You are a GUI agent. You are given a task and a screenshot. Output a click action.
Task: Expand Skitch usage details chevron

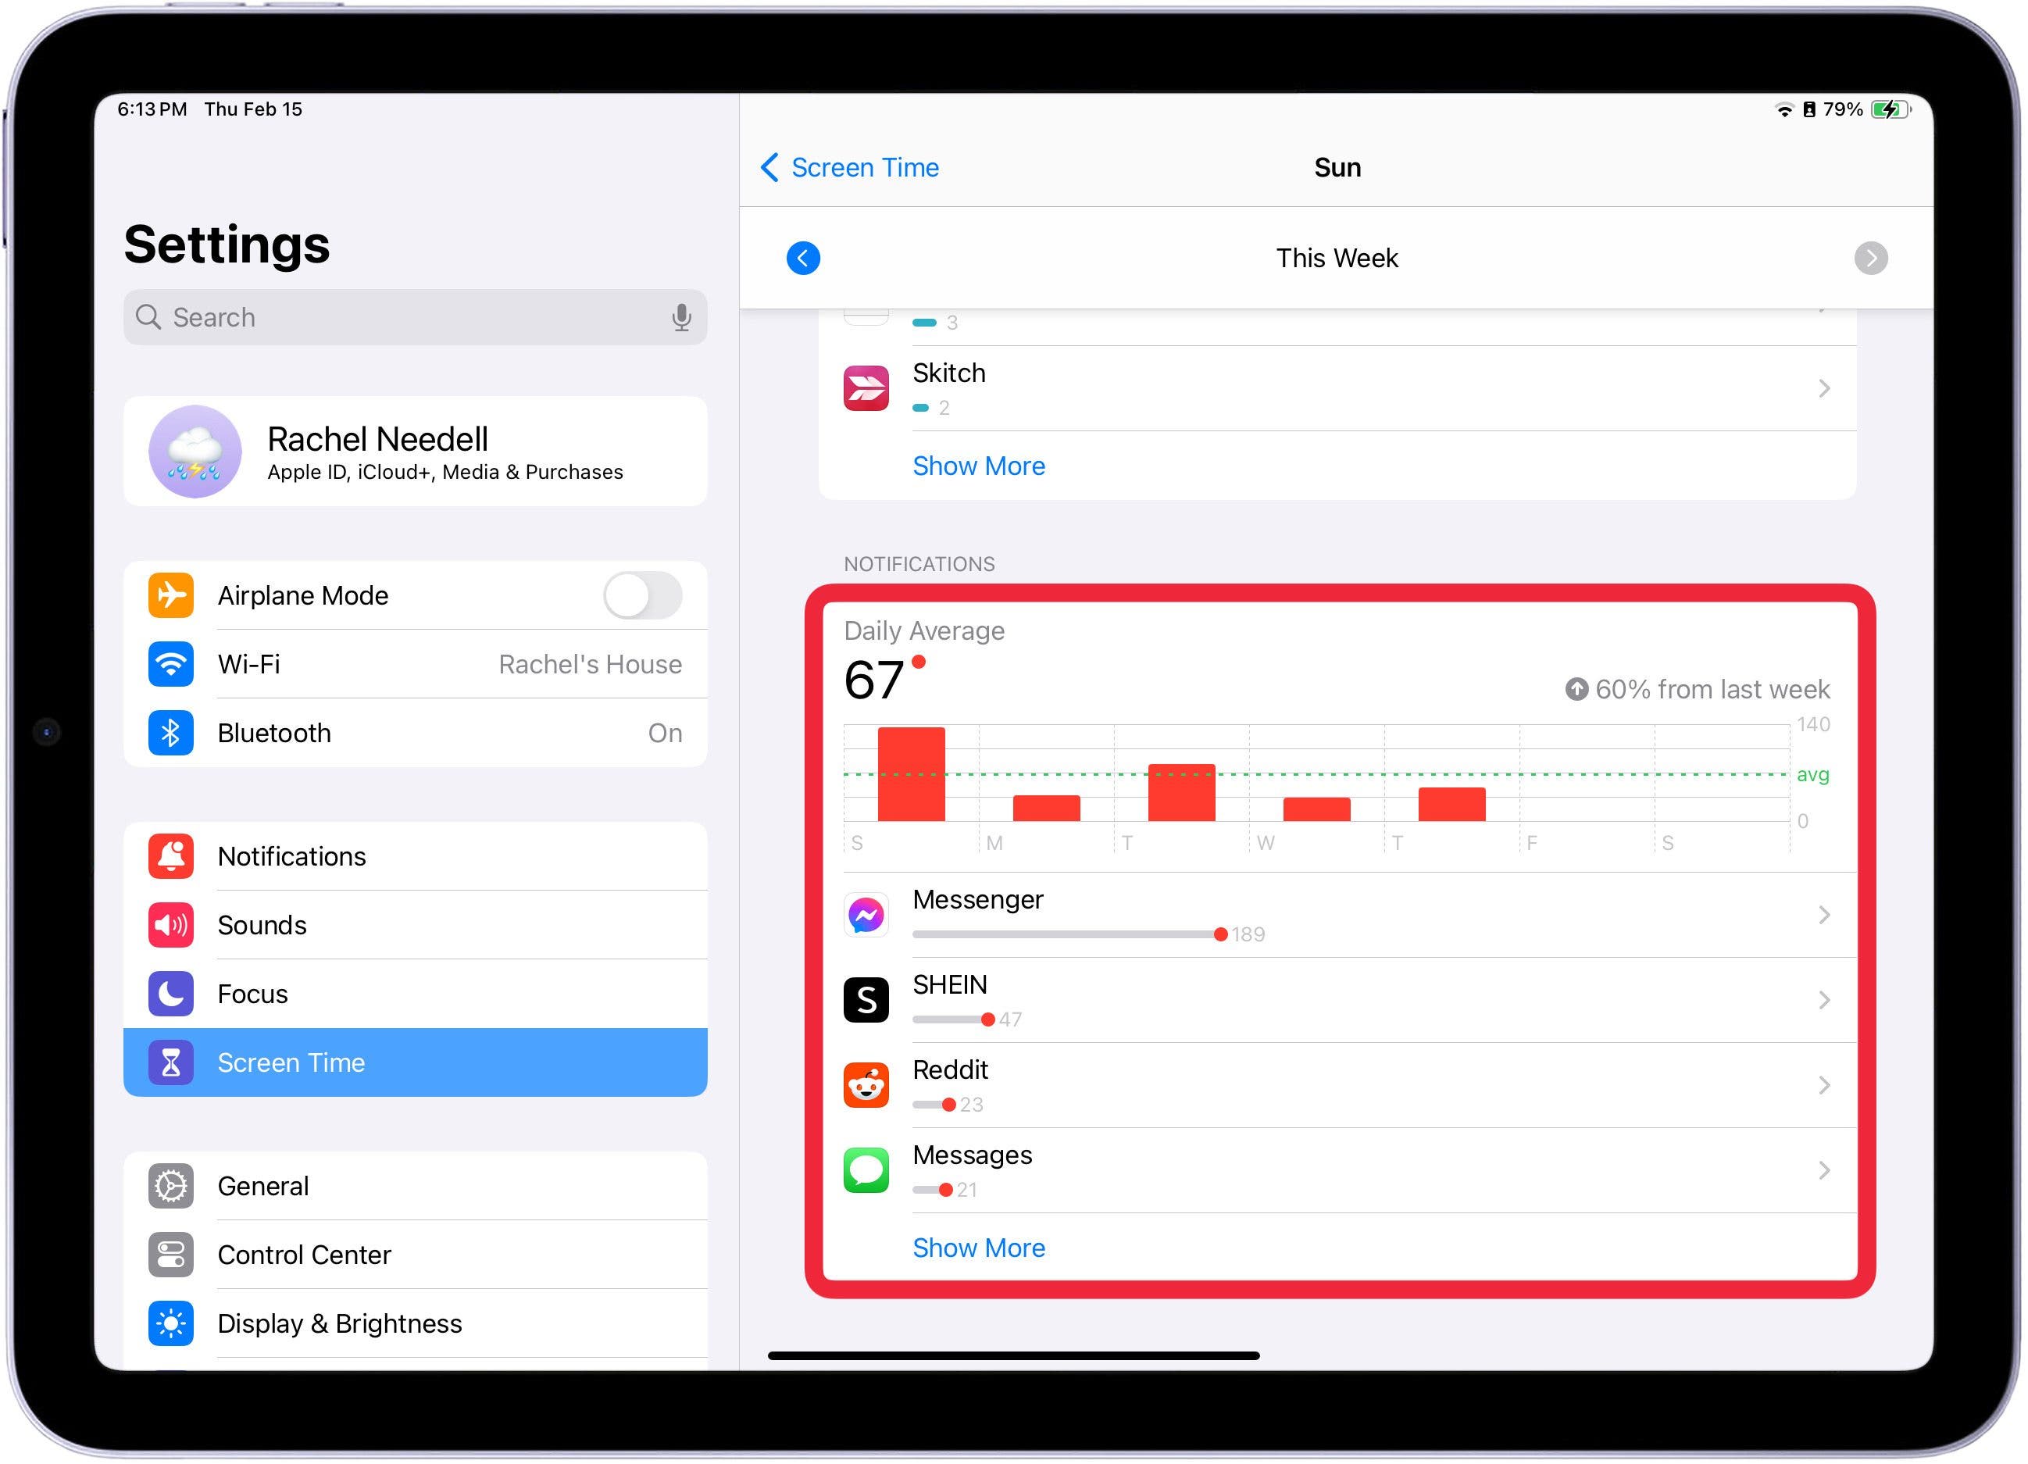pos(1823,388)
